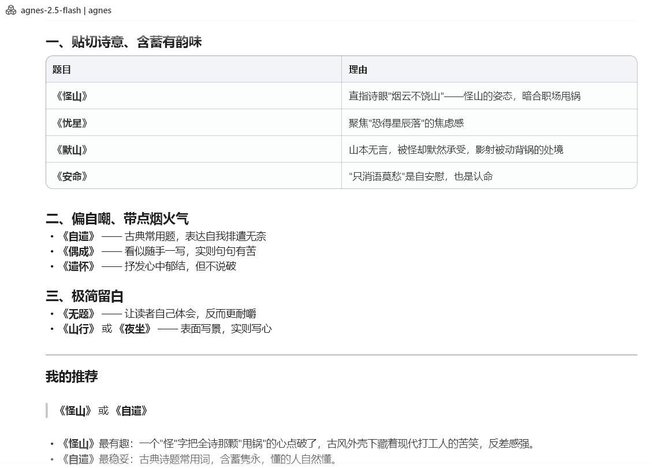This screenshot has width=652, height=468.
Task: Select the 《忧星》 table cell
Action: pos(194,122)
